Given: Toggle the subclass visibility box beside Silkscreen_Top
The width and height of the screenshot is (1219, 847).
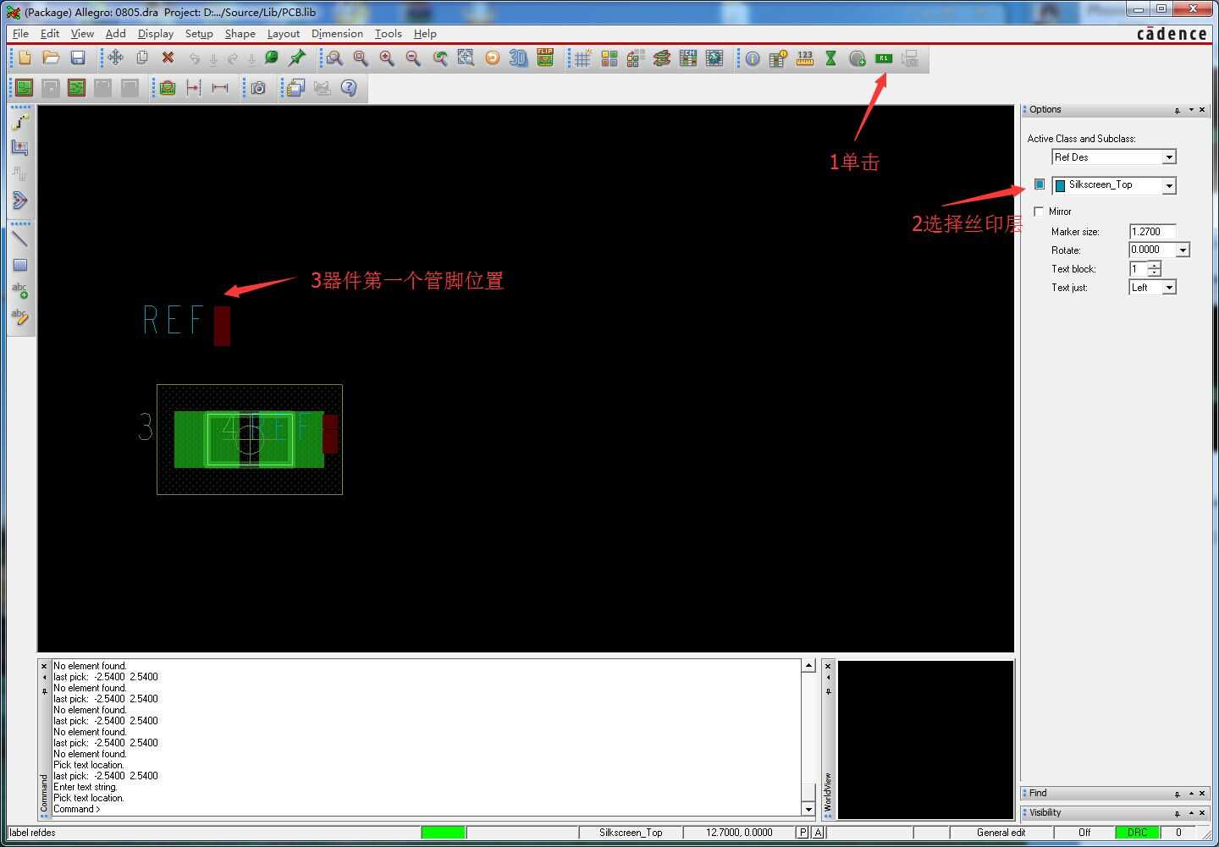Looking at the screenshot, I should (1040, 184).
